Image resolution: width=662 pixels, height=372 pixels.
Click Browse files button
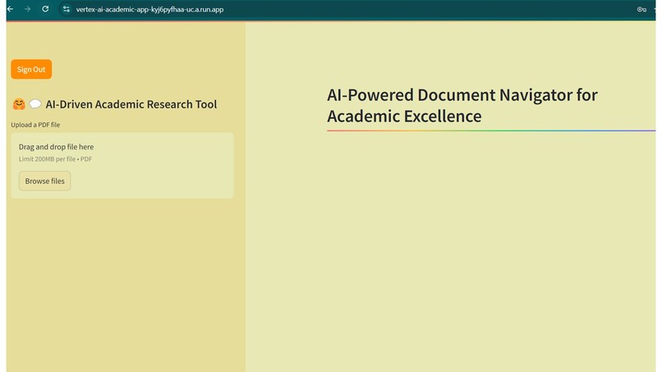coord(44,181)
